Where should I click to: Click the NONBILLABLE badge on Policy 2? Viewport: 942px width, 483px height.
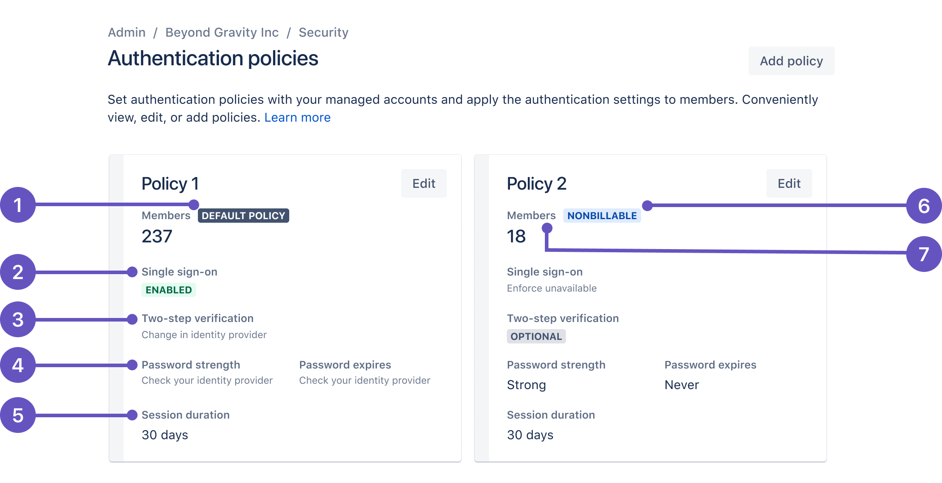(602, 216)
